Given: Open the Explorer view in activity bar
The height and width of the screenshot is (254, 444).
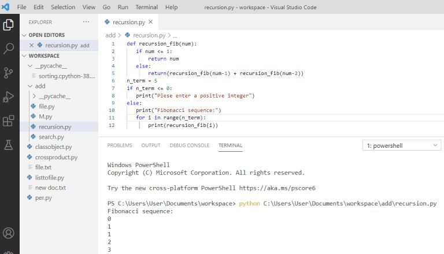Looking at the screenshot, I should tap(8, 25).
